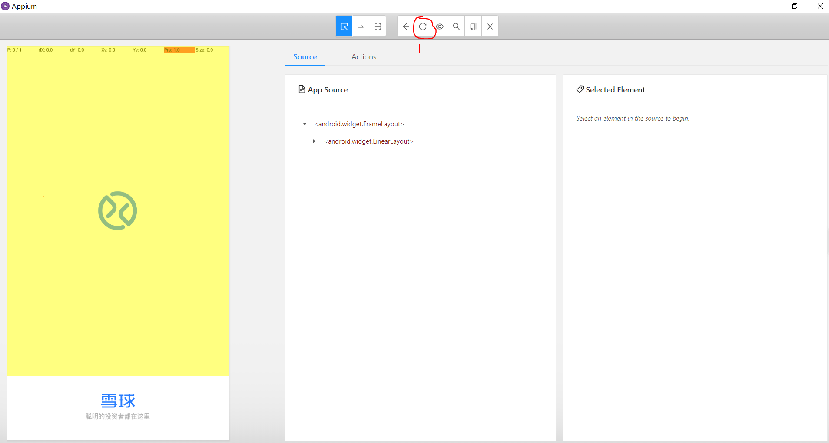
Task: Click the Size: 0.0 label
Action: point(204,50)
